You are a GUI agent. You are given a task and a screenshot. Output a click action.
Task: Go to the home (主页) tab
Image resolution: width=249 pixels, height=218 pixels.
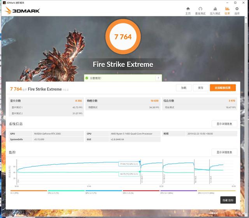188,11
